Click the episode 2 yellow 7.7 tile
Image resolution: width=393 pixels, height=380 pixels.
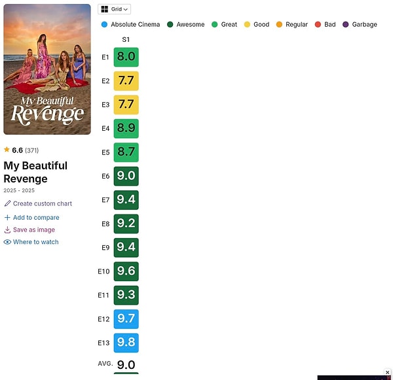coord(126,81)
